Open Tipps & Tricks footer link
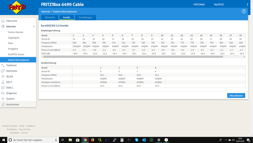The height and width of the screenshot is (143, 253). coord(25,130)
